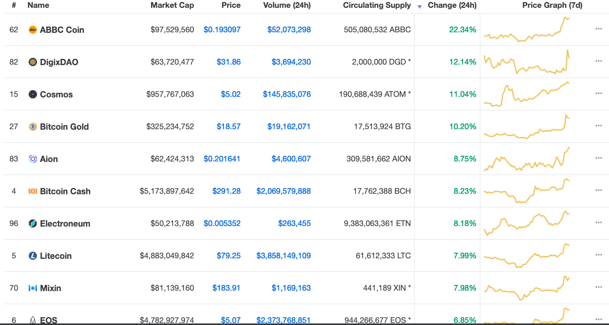Screen dimensions: 609x325
Task: Click the Electroneum logo icon
Action: coord(33,223)
